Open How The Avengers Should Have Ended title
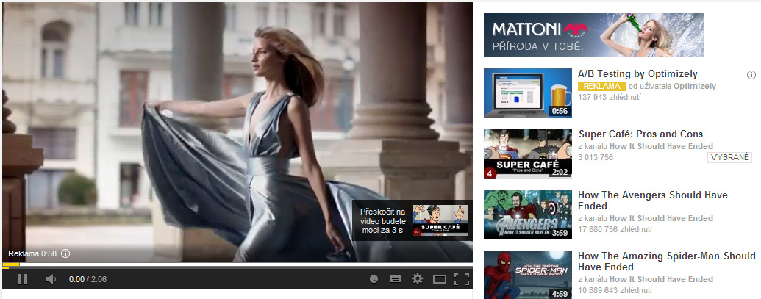Image resolution: width=761 pixels, height=299 pixels. [653, 201]
